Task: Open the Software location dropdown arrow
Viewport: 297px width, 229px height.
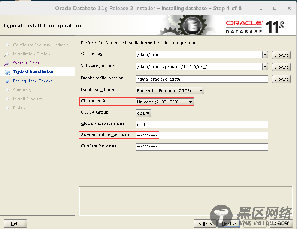Action: (x=265, y=67)
